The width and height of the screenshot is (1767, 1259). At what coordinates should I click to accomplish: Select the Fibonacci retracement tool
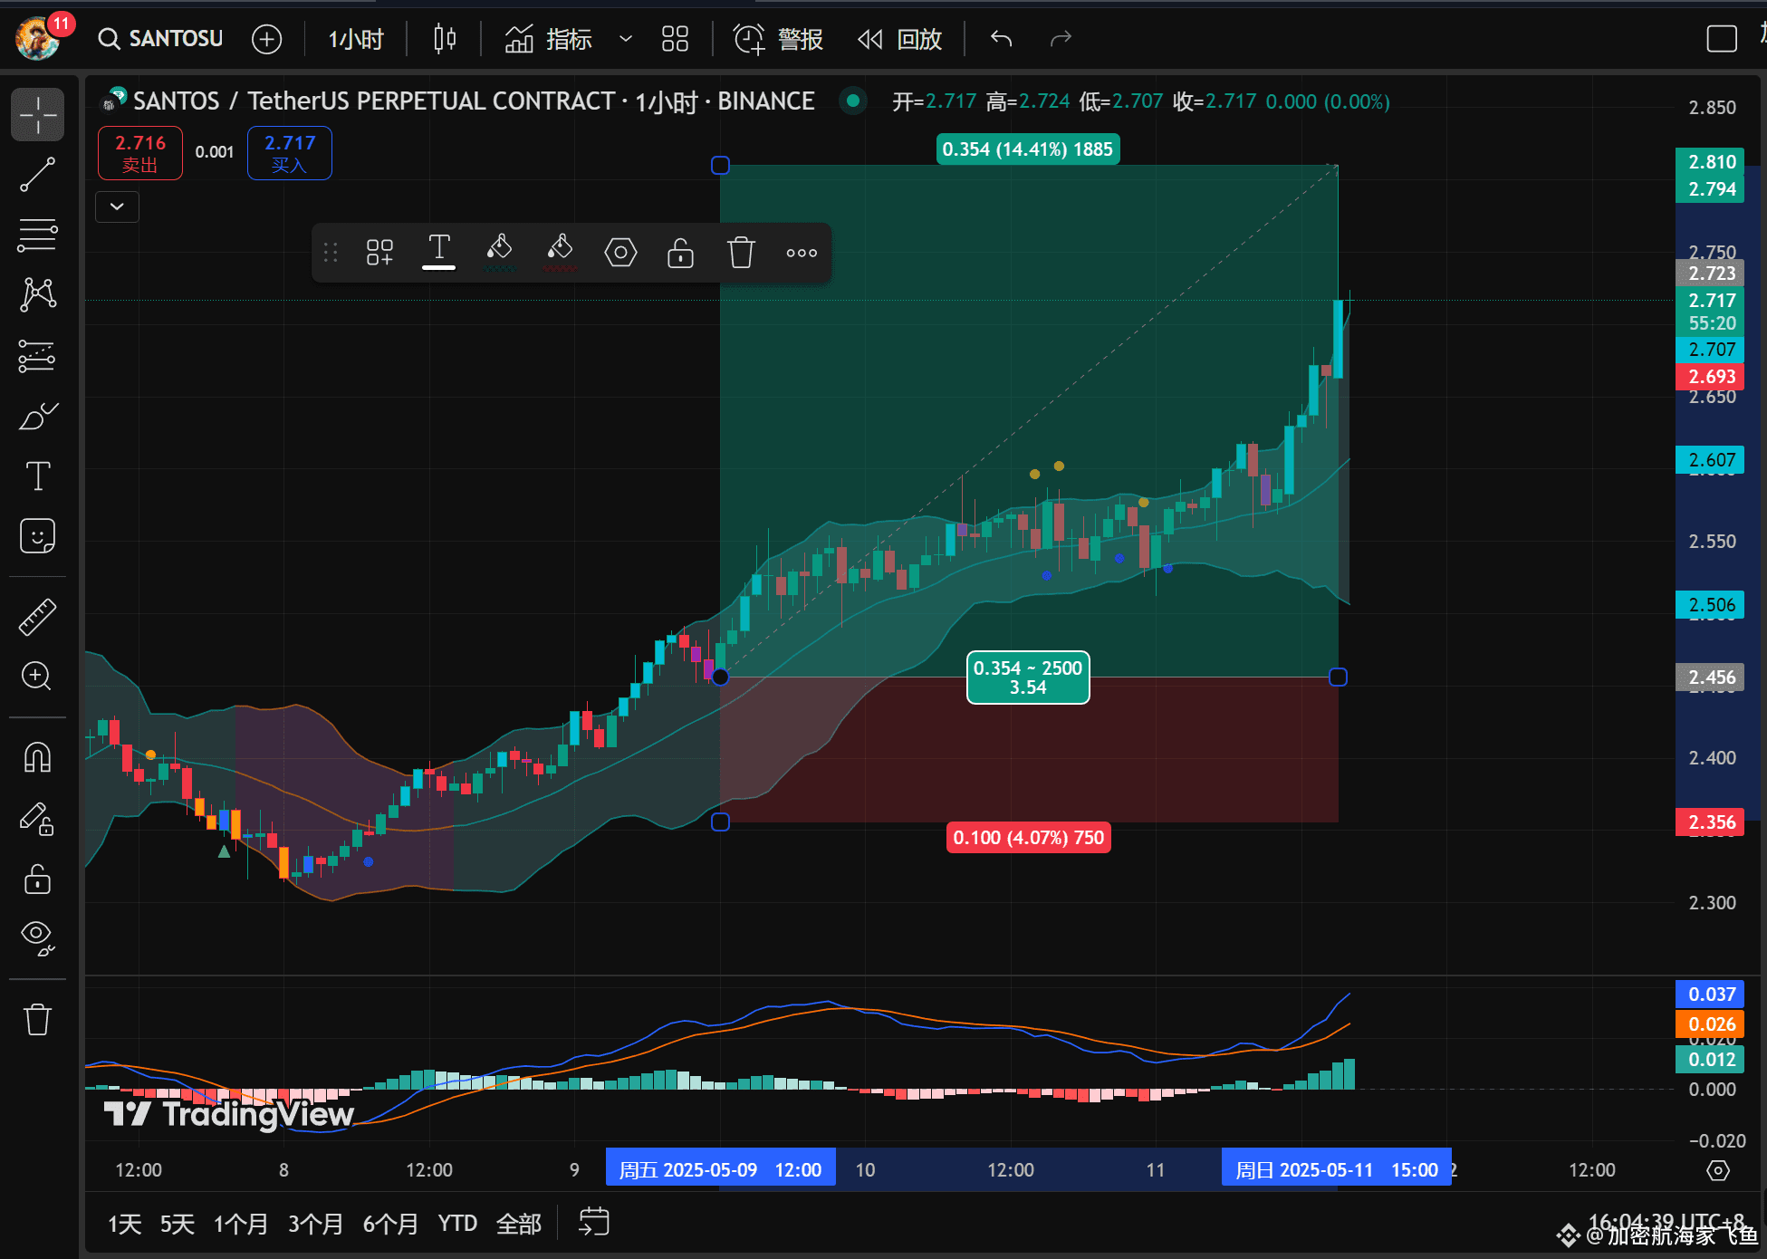point(38,235)
